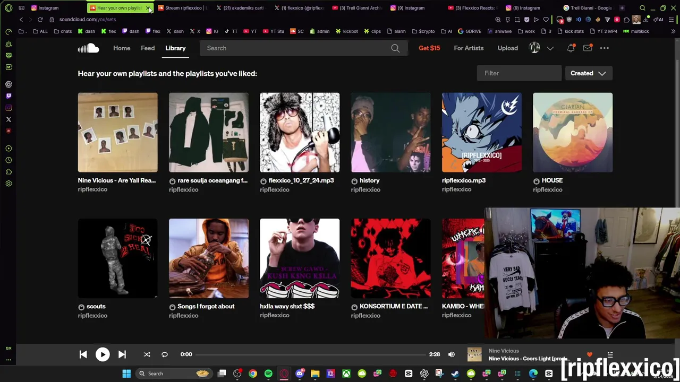Open the clips bookmark folder
Image resolution: width=680 pixels, height=382 pixels.
coord(372,31)
